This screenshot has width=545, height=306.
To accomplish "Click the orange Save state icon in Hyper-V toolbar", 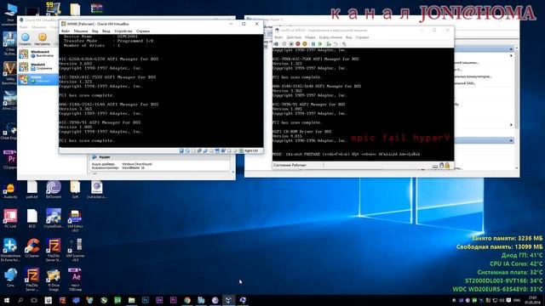I will (305, 44).
